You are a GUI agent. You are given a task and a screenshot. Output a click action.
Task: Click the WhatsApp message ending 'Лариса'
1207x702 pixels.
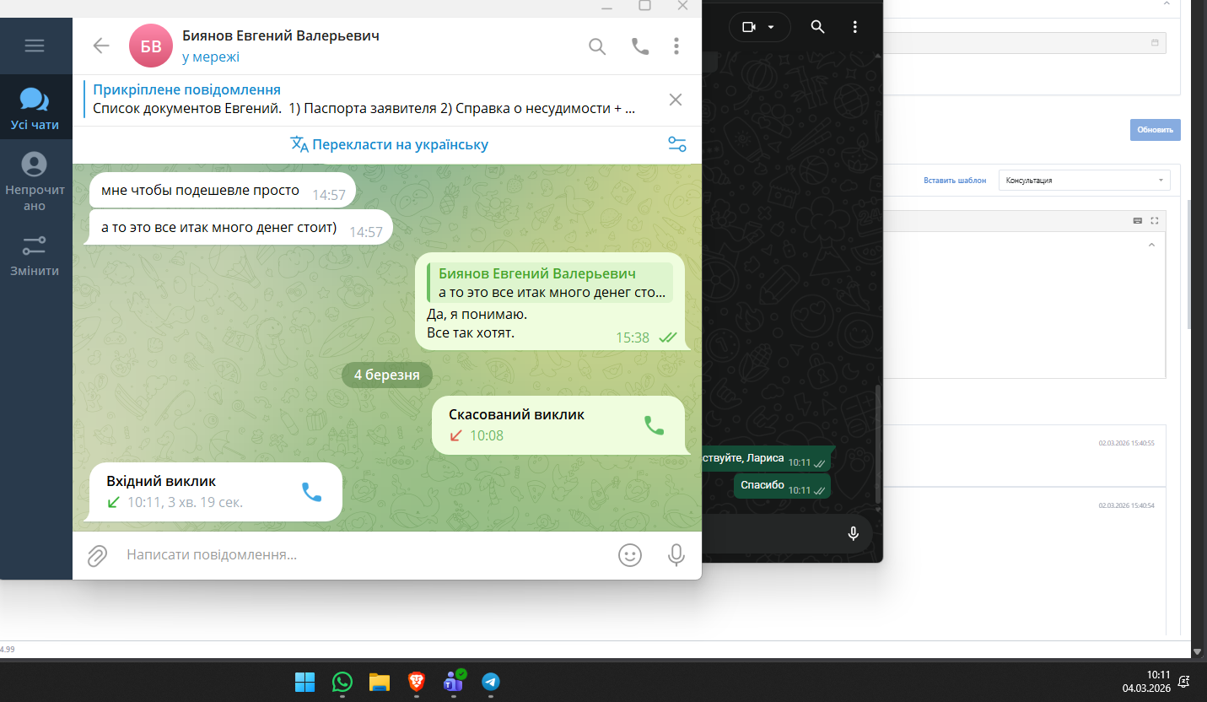[766, 458]
